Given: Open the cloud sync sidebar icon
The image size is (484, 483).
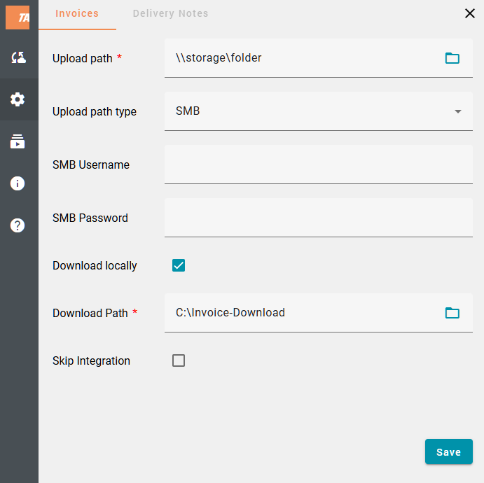Looking at the screenshot, I should 18,58.
